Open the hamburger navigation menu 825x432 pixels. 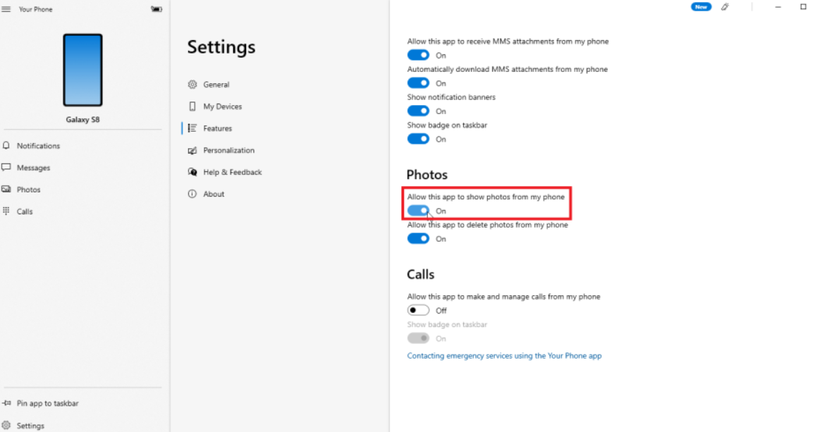[6, 9]
